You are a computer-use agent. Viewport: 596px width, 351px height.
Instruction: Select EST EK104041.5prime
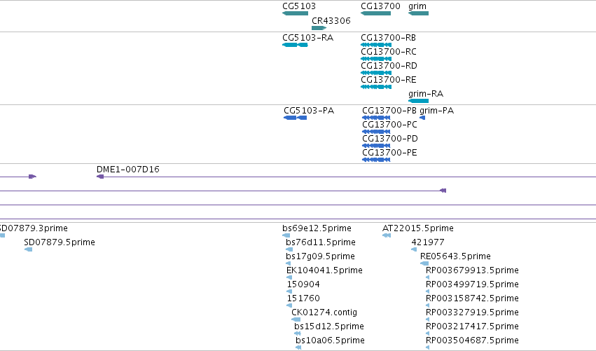289,277
